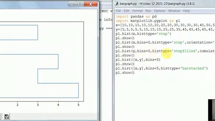
Task: Click the line pl.hist([x,y],bins=5)
Action: [x=138, y=60]
